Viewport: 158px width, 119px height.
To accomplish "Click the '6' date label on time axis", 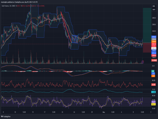I will pos(121,112).
